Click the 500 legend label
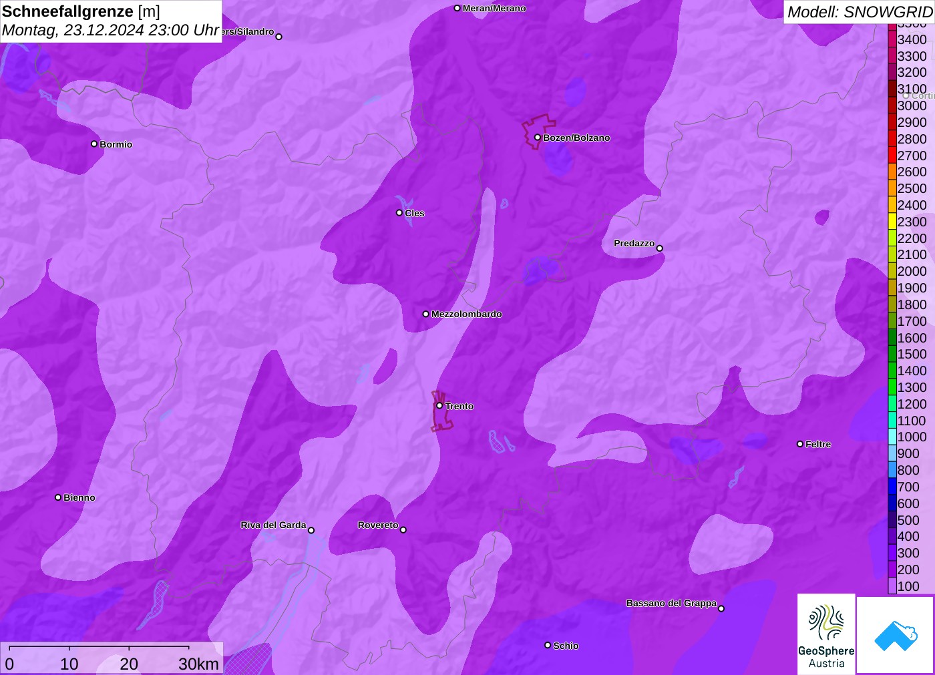Image resolution: width=935 pixels, height=675 pixels. point(908,520)
